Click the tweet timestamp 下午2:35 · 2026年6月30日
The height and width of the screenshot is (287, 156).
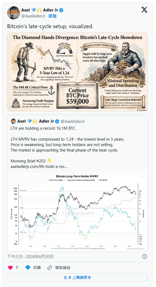(x=30, y=256)
